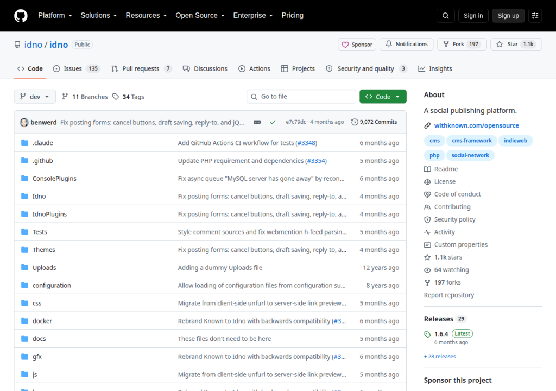Screen dimensions: 556x391
Task: Open the 9,072 Commits history
Action: pos(374,122)
